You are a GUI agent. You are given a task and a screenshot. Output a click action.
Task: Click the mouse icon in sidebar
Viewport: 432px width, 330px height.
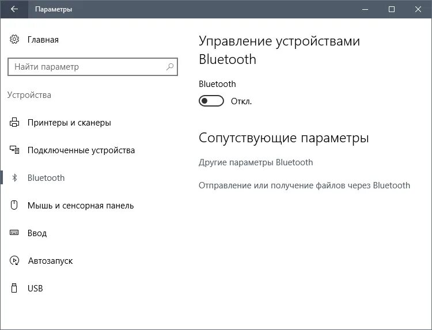click(14, 205)
